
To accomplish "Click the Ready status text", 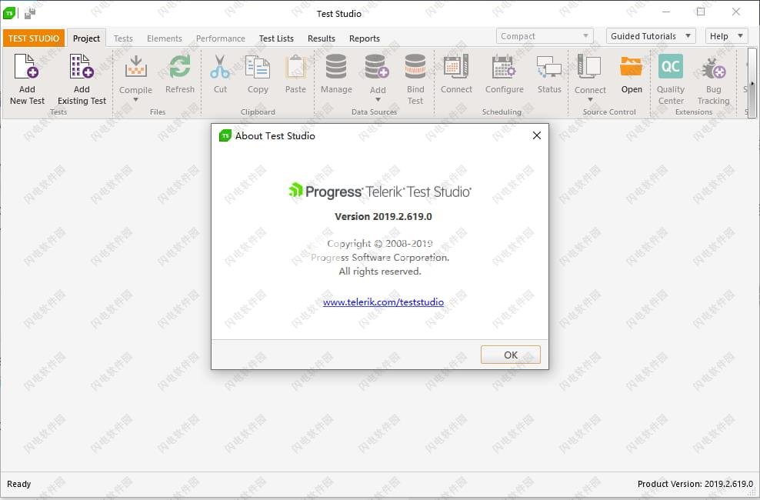I will (x=19, y=484).
